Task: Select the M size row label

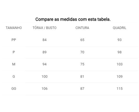Action: click(14, 64)
